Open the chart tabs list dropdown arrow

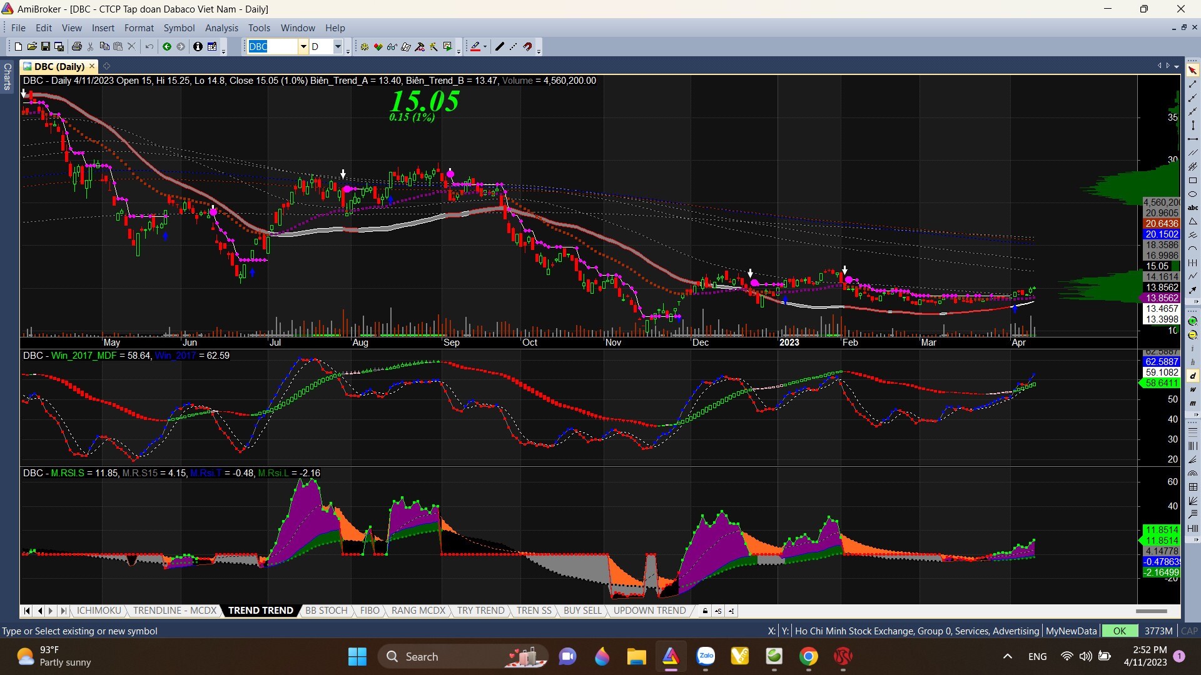[1177, 66]
